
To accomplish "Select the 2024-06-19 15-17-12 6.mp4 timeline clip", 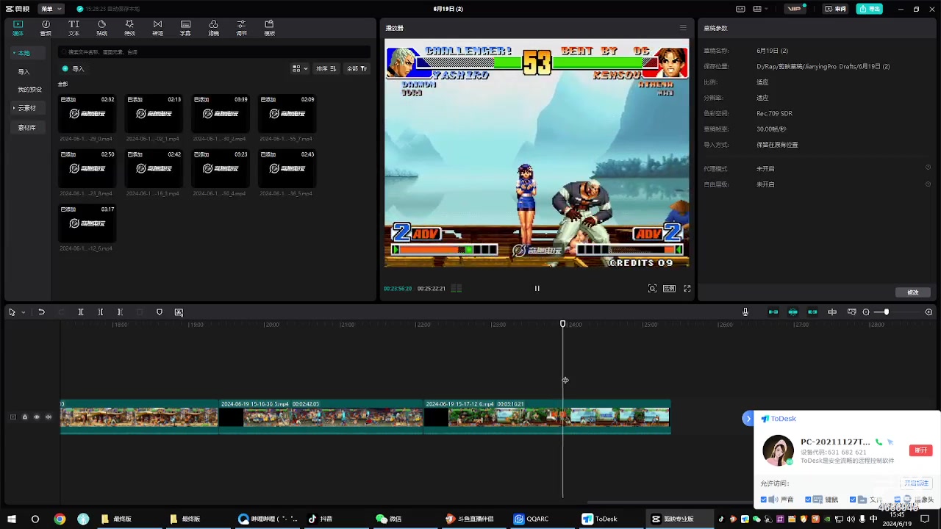I will [x=547, y=417].
